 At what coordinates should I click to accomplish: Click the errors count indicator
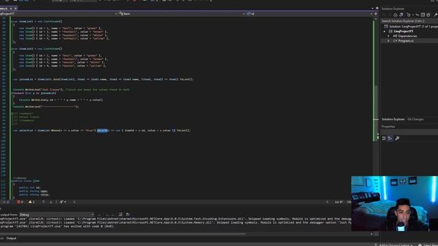click(20, 202)
